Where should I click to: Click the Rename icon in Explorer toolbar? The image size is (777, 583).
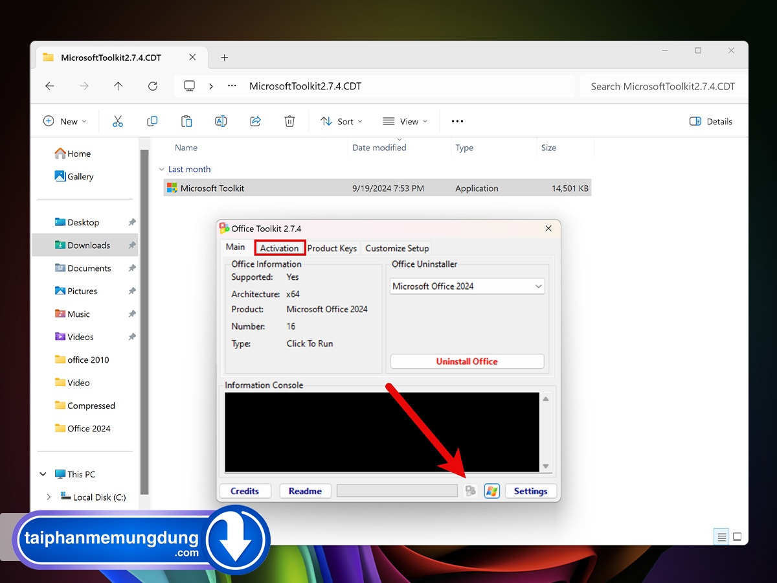[221, 121]
